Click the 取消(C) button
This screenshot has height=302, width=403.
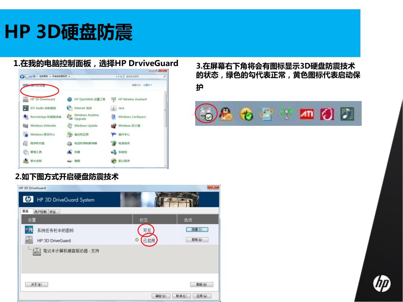[x=181, y=296]
